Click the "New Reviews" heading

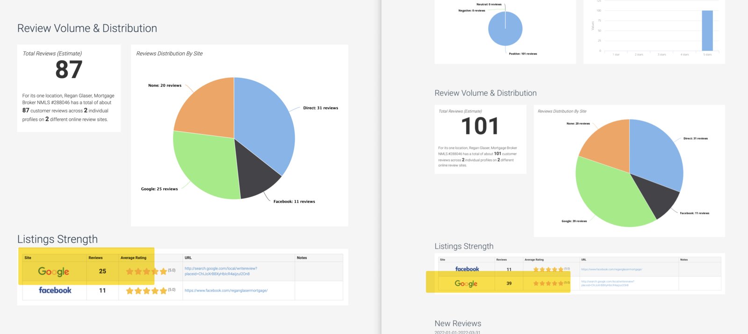(x=458, y=323)
